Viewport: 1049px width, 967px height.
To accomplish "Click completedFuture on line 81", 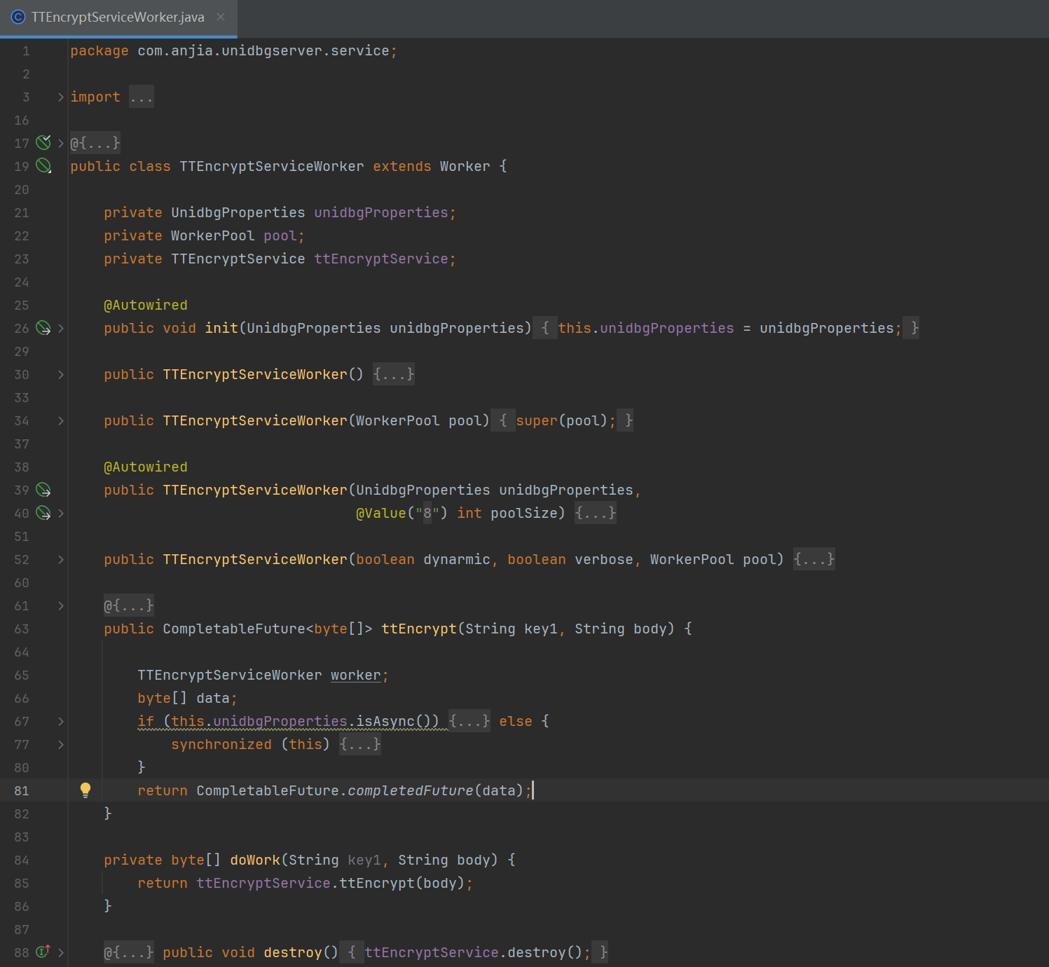I will [x=411, y=790].
